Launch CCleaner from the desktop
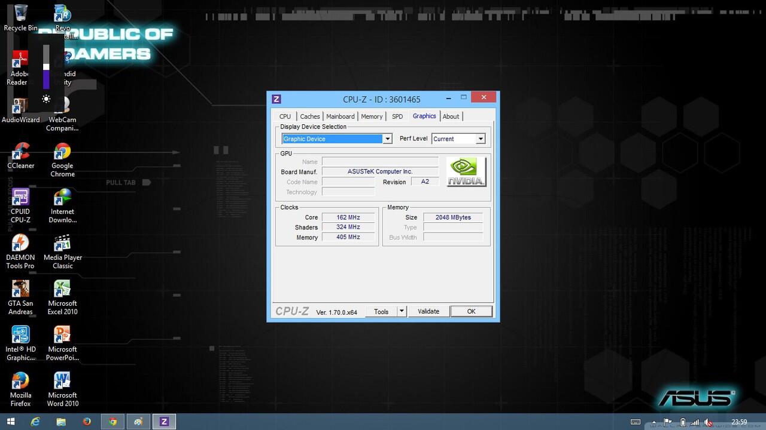 (x=20, y=156)
